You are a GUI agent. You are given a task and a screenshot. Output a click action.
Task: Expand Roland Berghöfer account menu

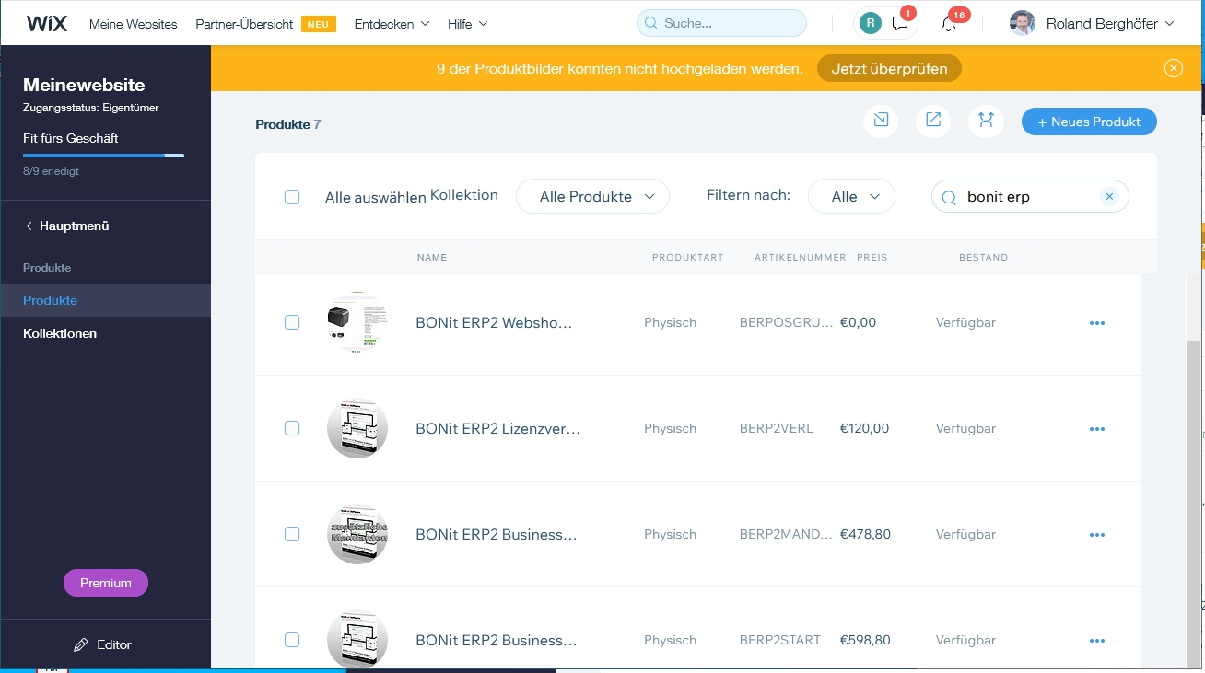coord(1170,24)
